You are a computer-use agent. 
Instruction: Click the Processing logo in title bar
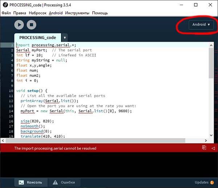(5, 5)
